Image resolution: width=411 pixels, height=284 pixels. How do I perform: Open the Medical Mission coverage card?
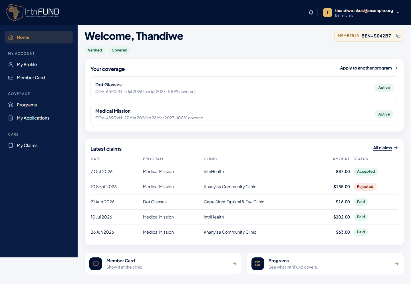coord(244,114)
